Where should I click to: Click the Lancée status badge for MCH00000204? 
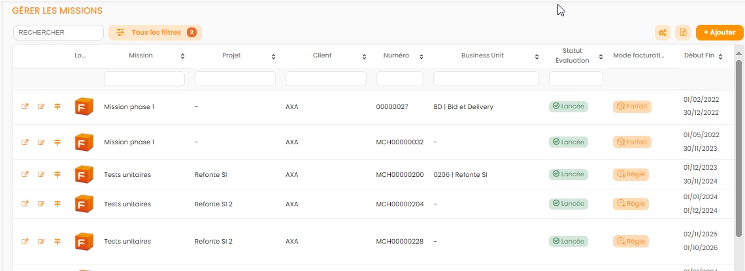[568, 204]
